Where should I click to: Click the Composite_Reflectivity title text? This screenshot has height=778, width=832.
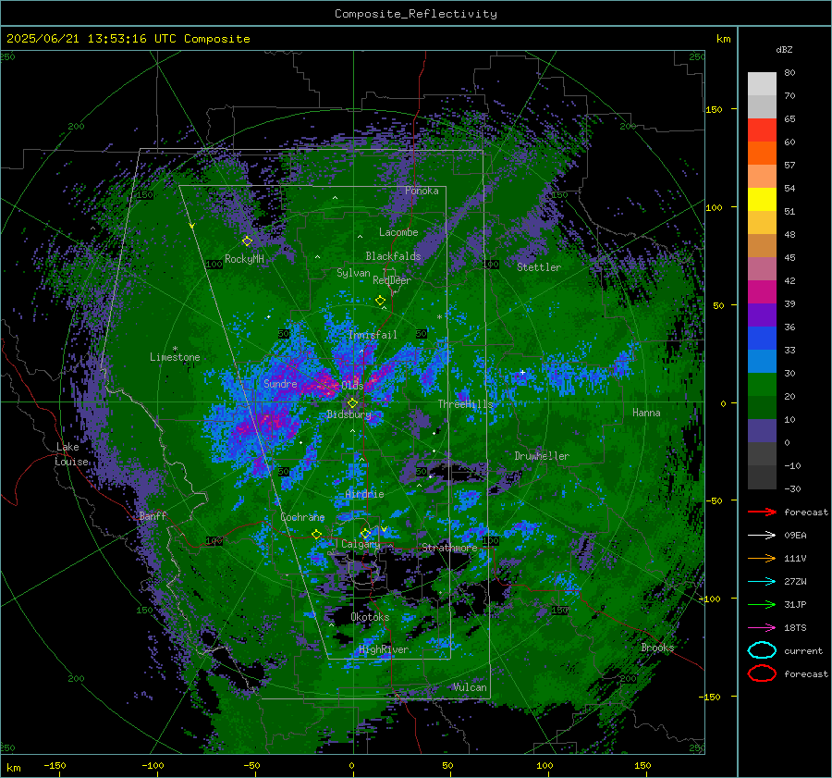(416, 14)
